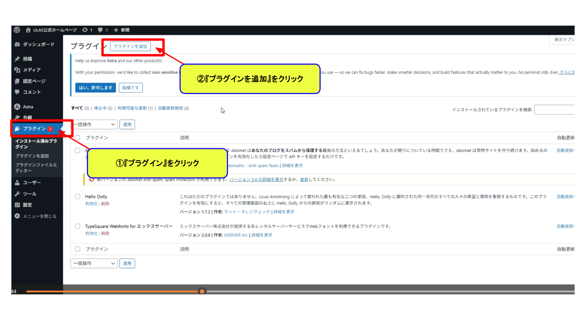The width and height of the screenshot is (586, 320).
Task: Open the WordPress logo menu
Action: tap(17, 30)
